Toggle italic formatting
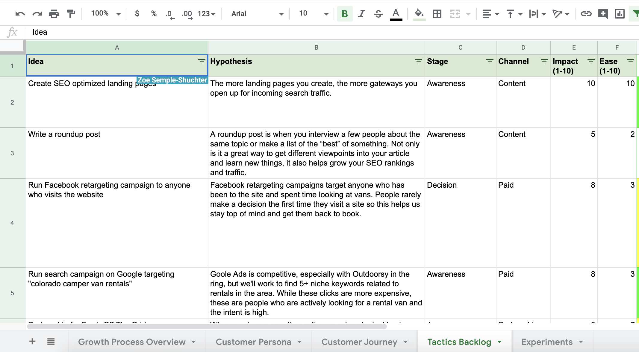This screenshot has width=639, height=352. [x=361, y=13]
